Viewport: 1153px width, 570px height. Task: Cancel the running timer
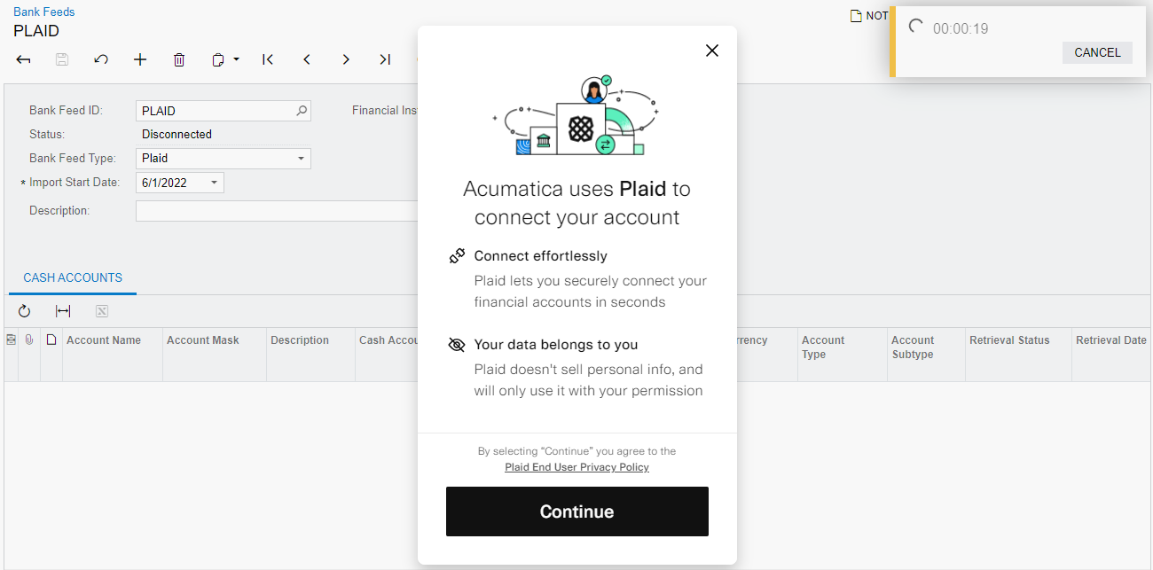[1097, 52]
